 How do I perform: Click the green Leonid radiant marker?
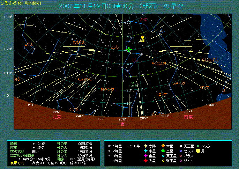click(129, 50)
